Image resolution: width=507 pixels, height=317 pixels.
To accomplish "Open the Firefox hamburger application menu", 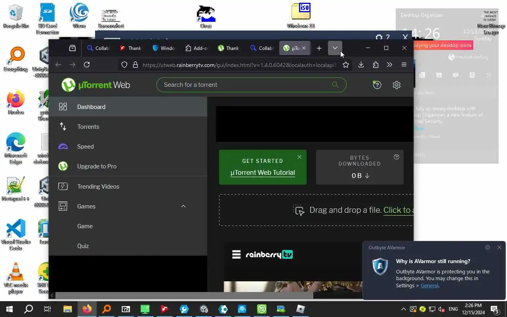I will (x=404, y=65).
